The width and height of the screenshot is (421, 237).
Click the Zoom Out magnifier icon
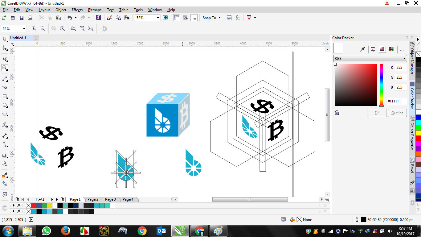pyautogui.click(x=43, y=28)
